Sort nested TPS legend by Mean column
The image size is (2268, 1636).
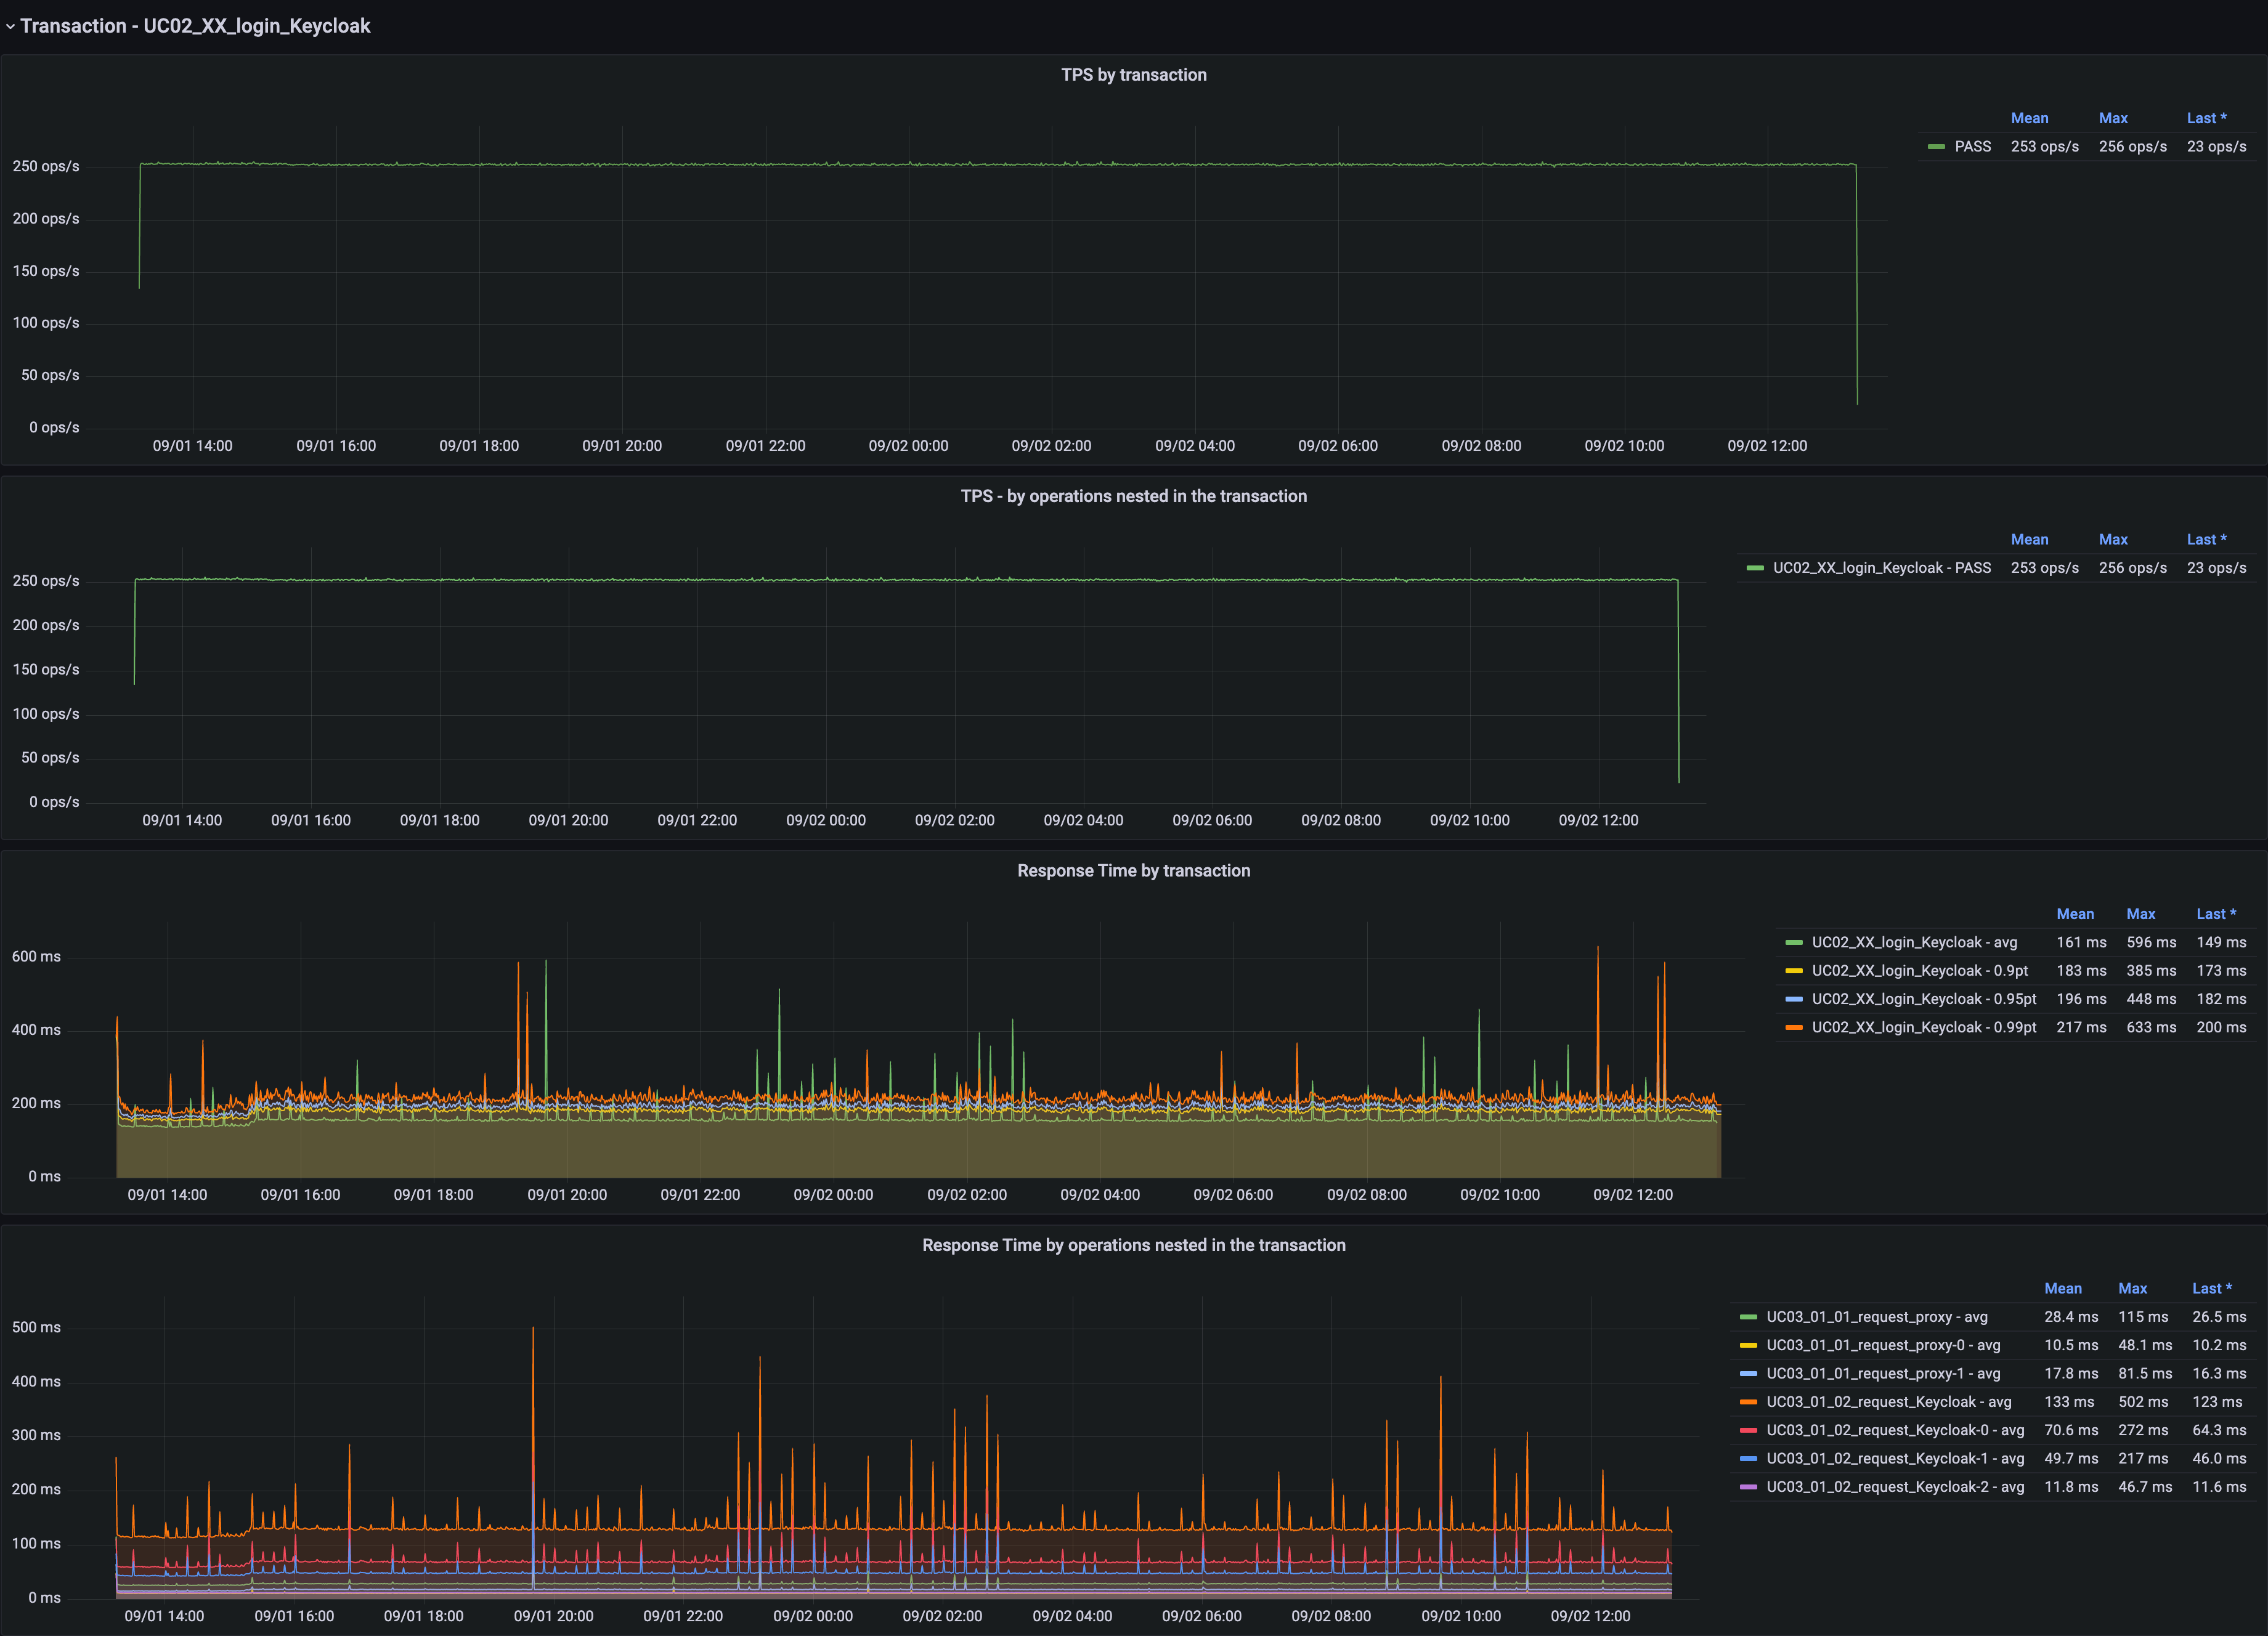[x=2029, y=539]
